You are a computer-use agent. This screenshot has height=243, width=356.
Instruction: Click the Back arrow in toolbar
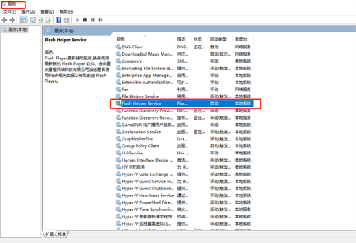click(5, 20)
